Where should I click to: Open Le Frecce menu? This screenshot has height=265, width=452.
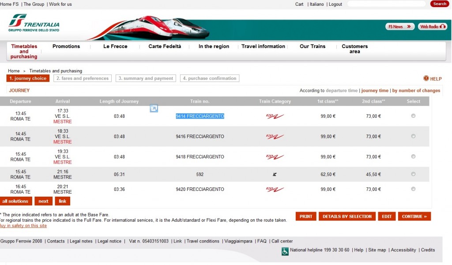[115, 46]
